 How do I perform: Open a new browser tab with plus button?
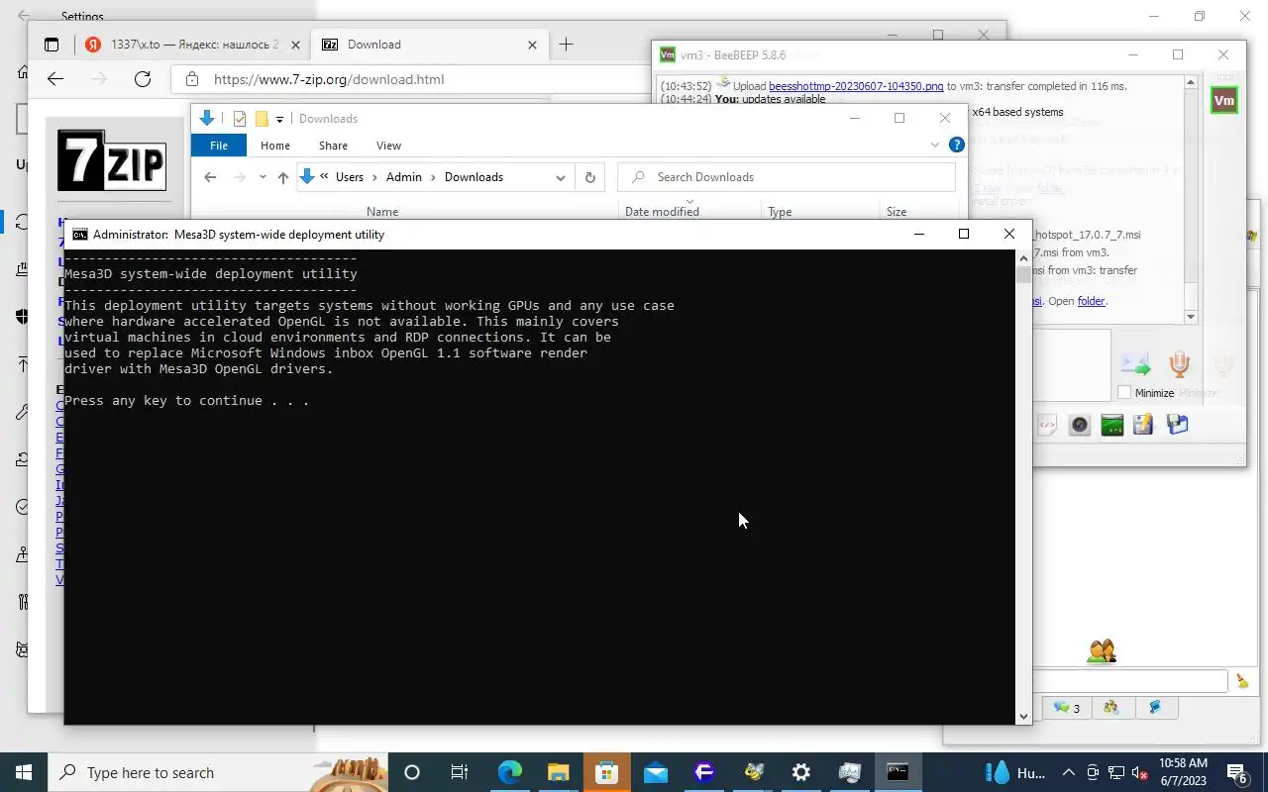pyautogui.click(x=566, y=45)
